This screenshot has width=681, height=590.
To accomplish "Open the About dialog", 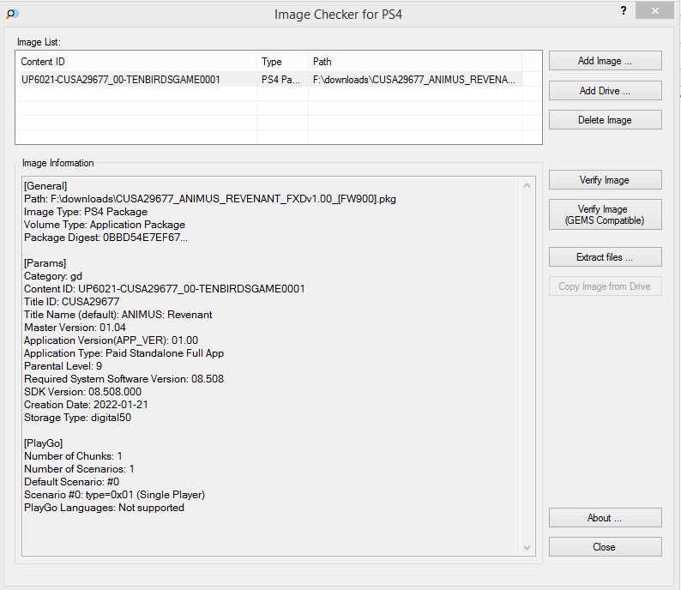I will (x=605, y=517).
